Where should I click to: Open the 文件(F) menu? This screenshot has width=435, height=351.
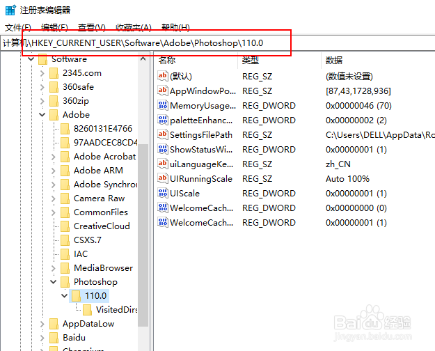click(x=18, y=27)
